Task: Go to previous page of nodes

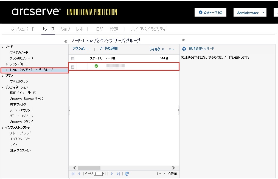Action: (79, 174)
